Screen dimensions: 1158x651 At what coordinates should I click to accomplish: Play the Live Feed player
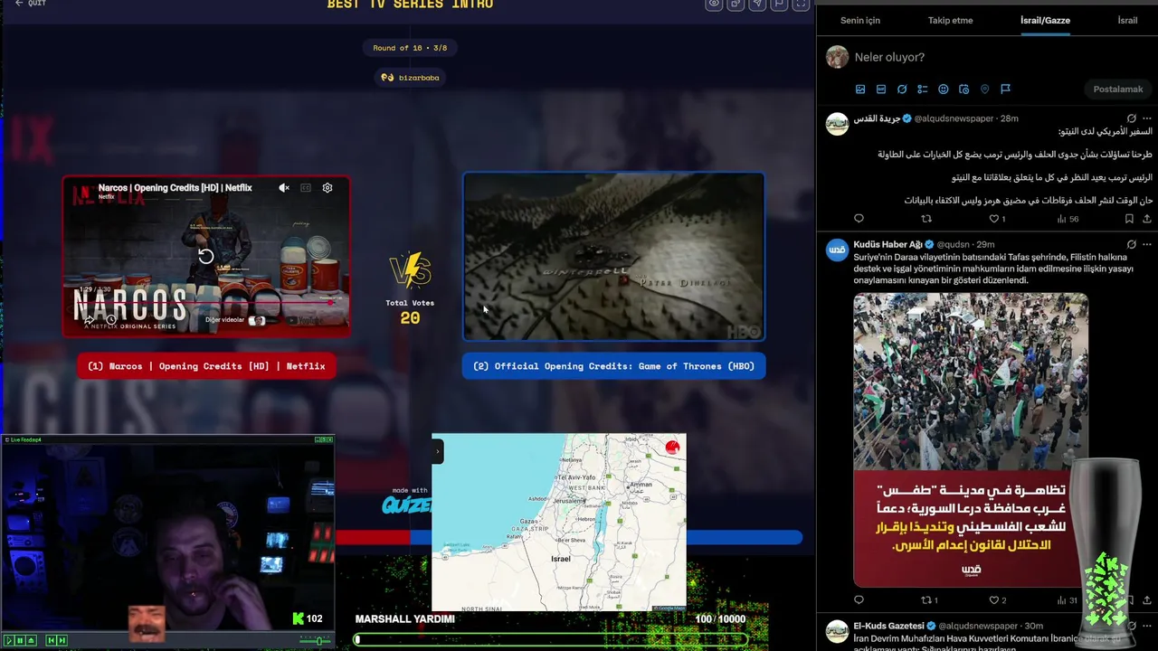[x=9, y=640]
